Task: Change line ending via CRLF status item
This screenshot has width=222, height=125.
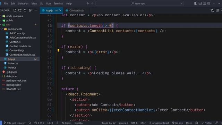Action: tap(143, 123)
